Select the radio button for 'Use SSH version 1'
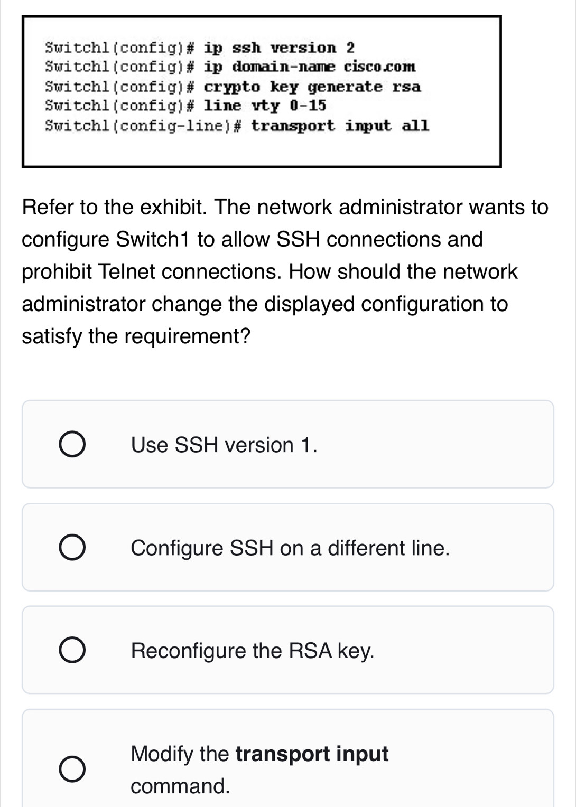 (73, 444)
